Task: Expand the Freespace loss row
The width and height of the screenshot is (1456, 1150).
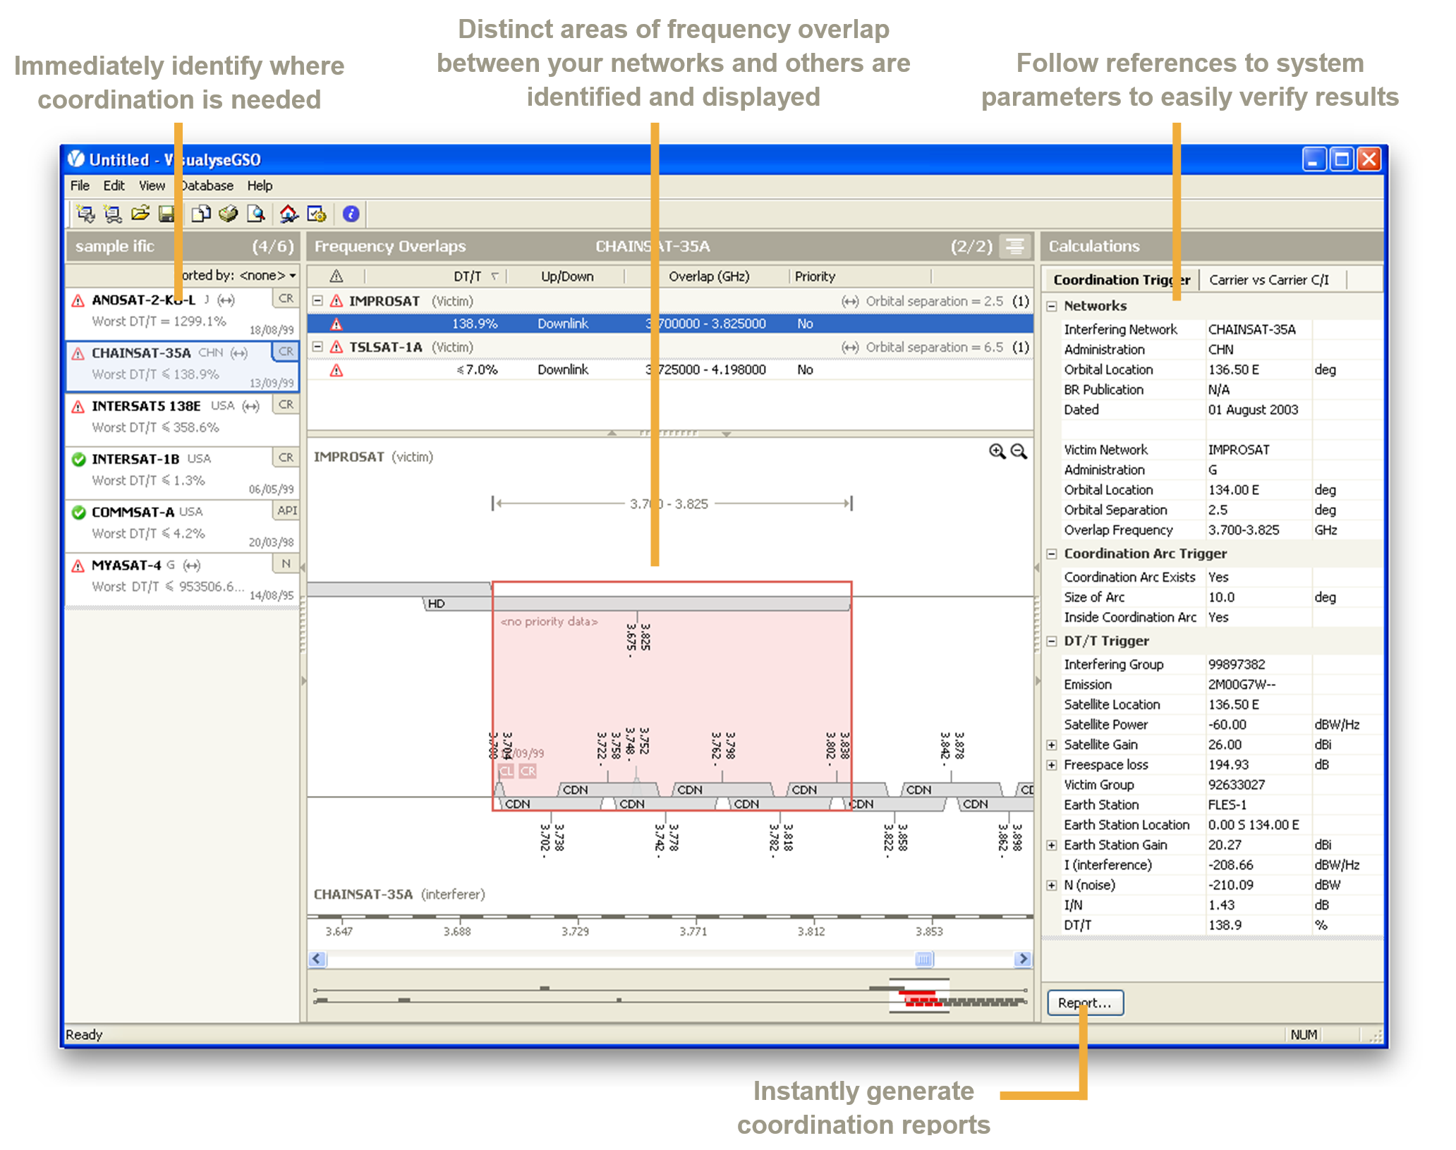Action: coord(1052,765)
